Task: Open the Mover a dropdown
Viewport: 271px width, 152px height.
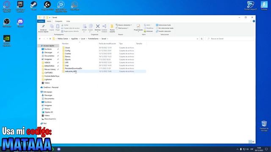Action: pyautogui.click(x=84, y=28)
